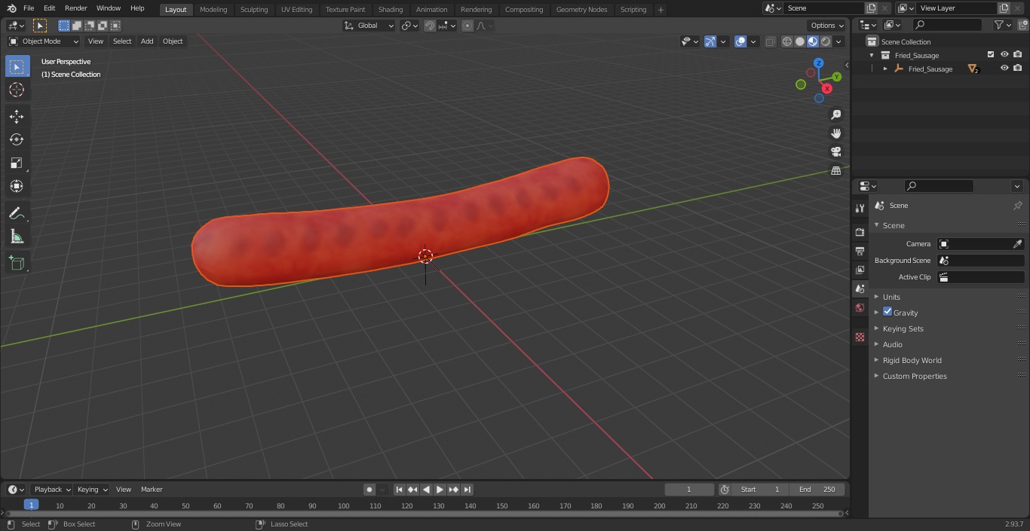1030x531 pixels.
Task: Pick the Annotate pencil tool
Action: tap(17, 213)
